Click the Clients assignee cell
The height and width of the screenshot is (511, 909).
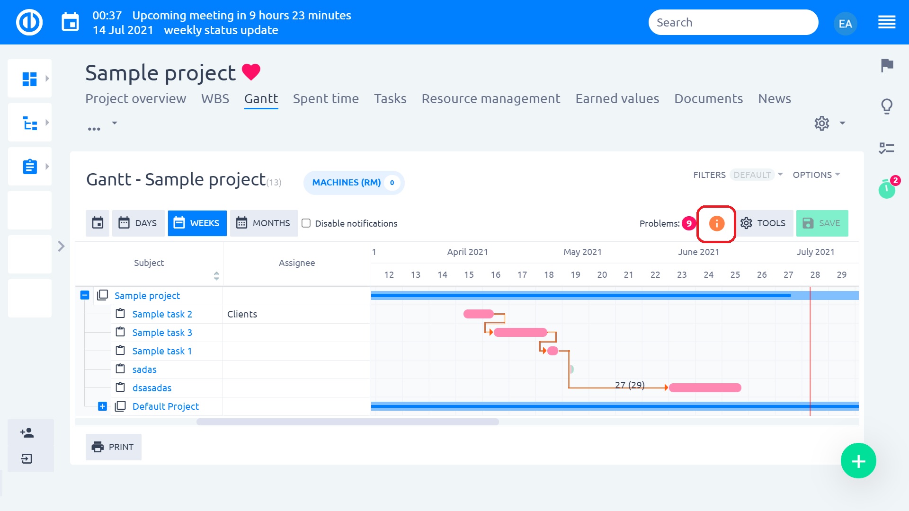[x=296, y=314]
